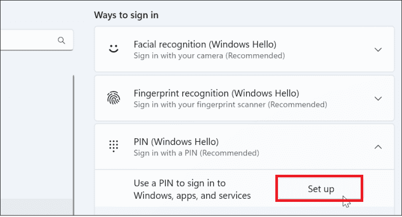Click "Sign in with a PIN (Recommended)" text

196,153
